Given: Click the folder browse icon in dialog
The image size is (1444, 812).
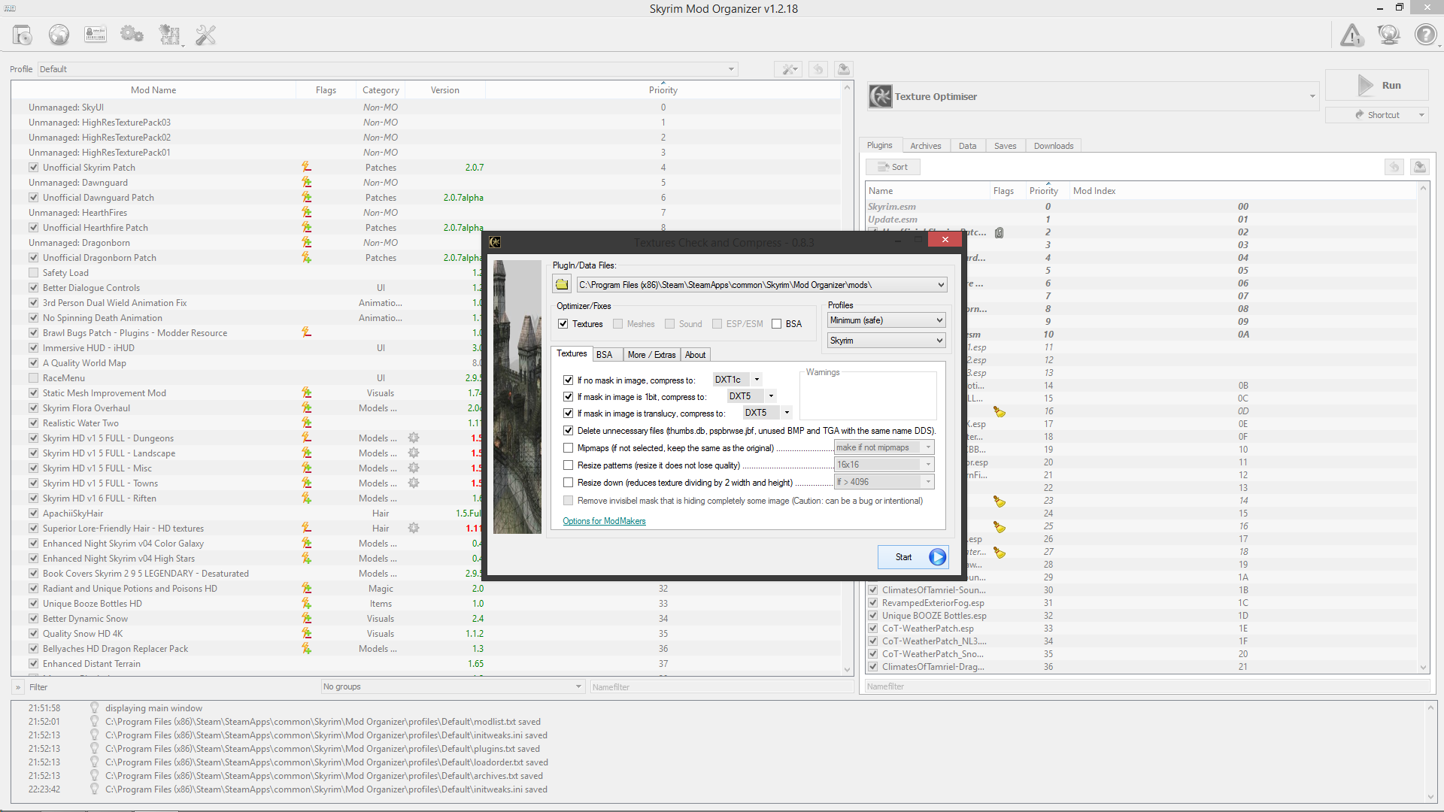Looking at the screenshot, I should (562, 284).
